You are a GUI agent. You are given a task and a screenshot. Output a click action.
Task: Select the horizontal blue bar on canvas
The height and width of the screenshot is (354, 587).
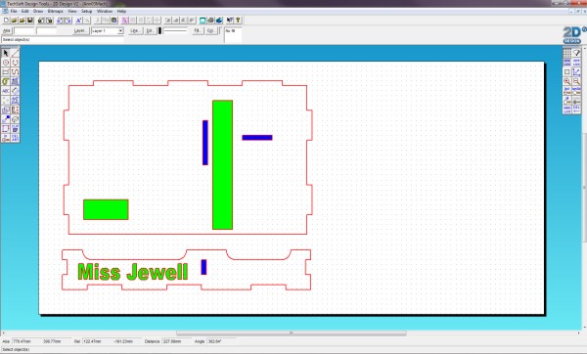pos(257,137)
